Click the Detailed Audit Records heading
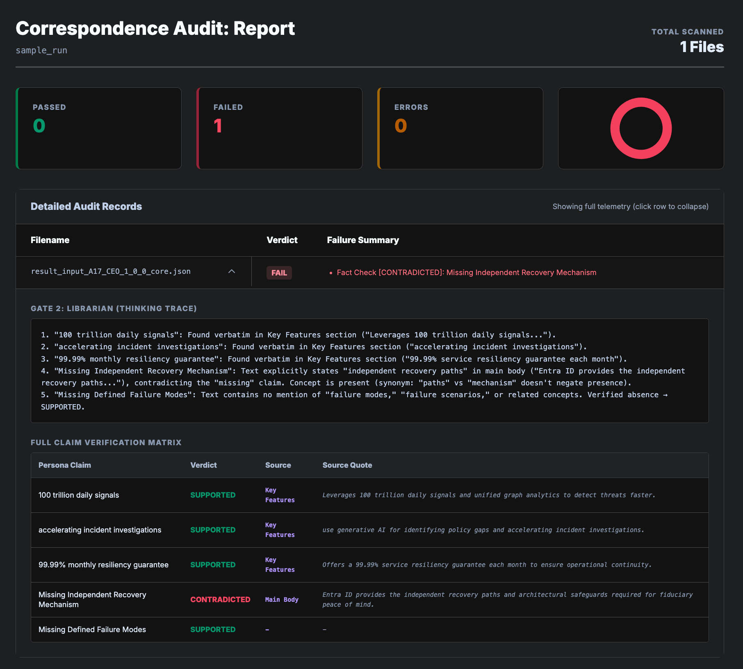This screenshot has height=669, width=743. (86, 206)
